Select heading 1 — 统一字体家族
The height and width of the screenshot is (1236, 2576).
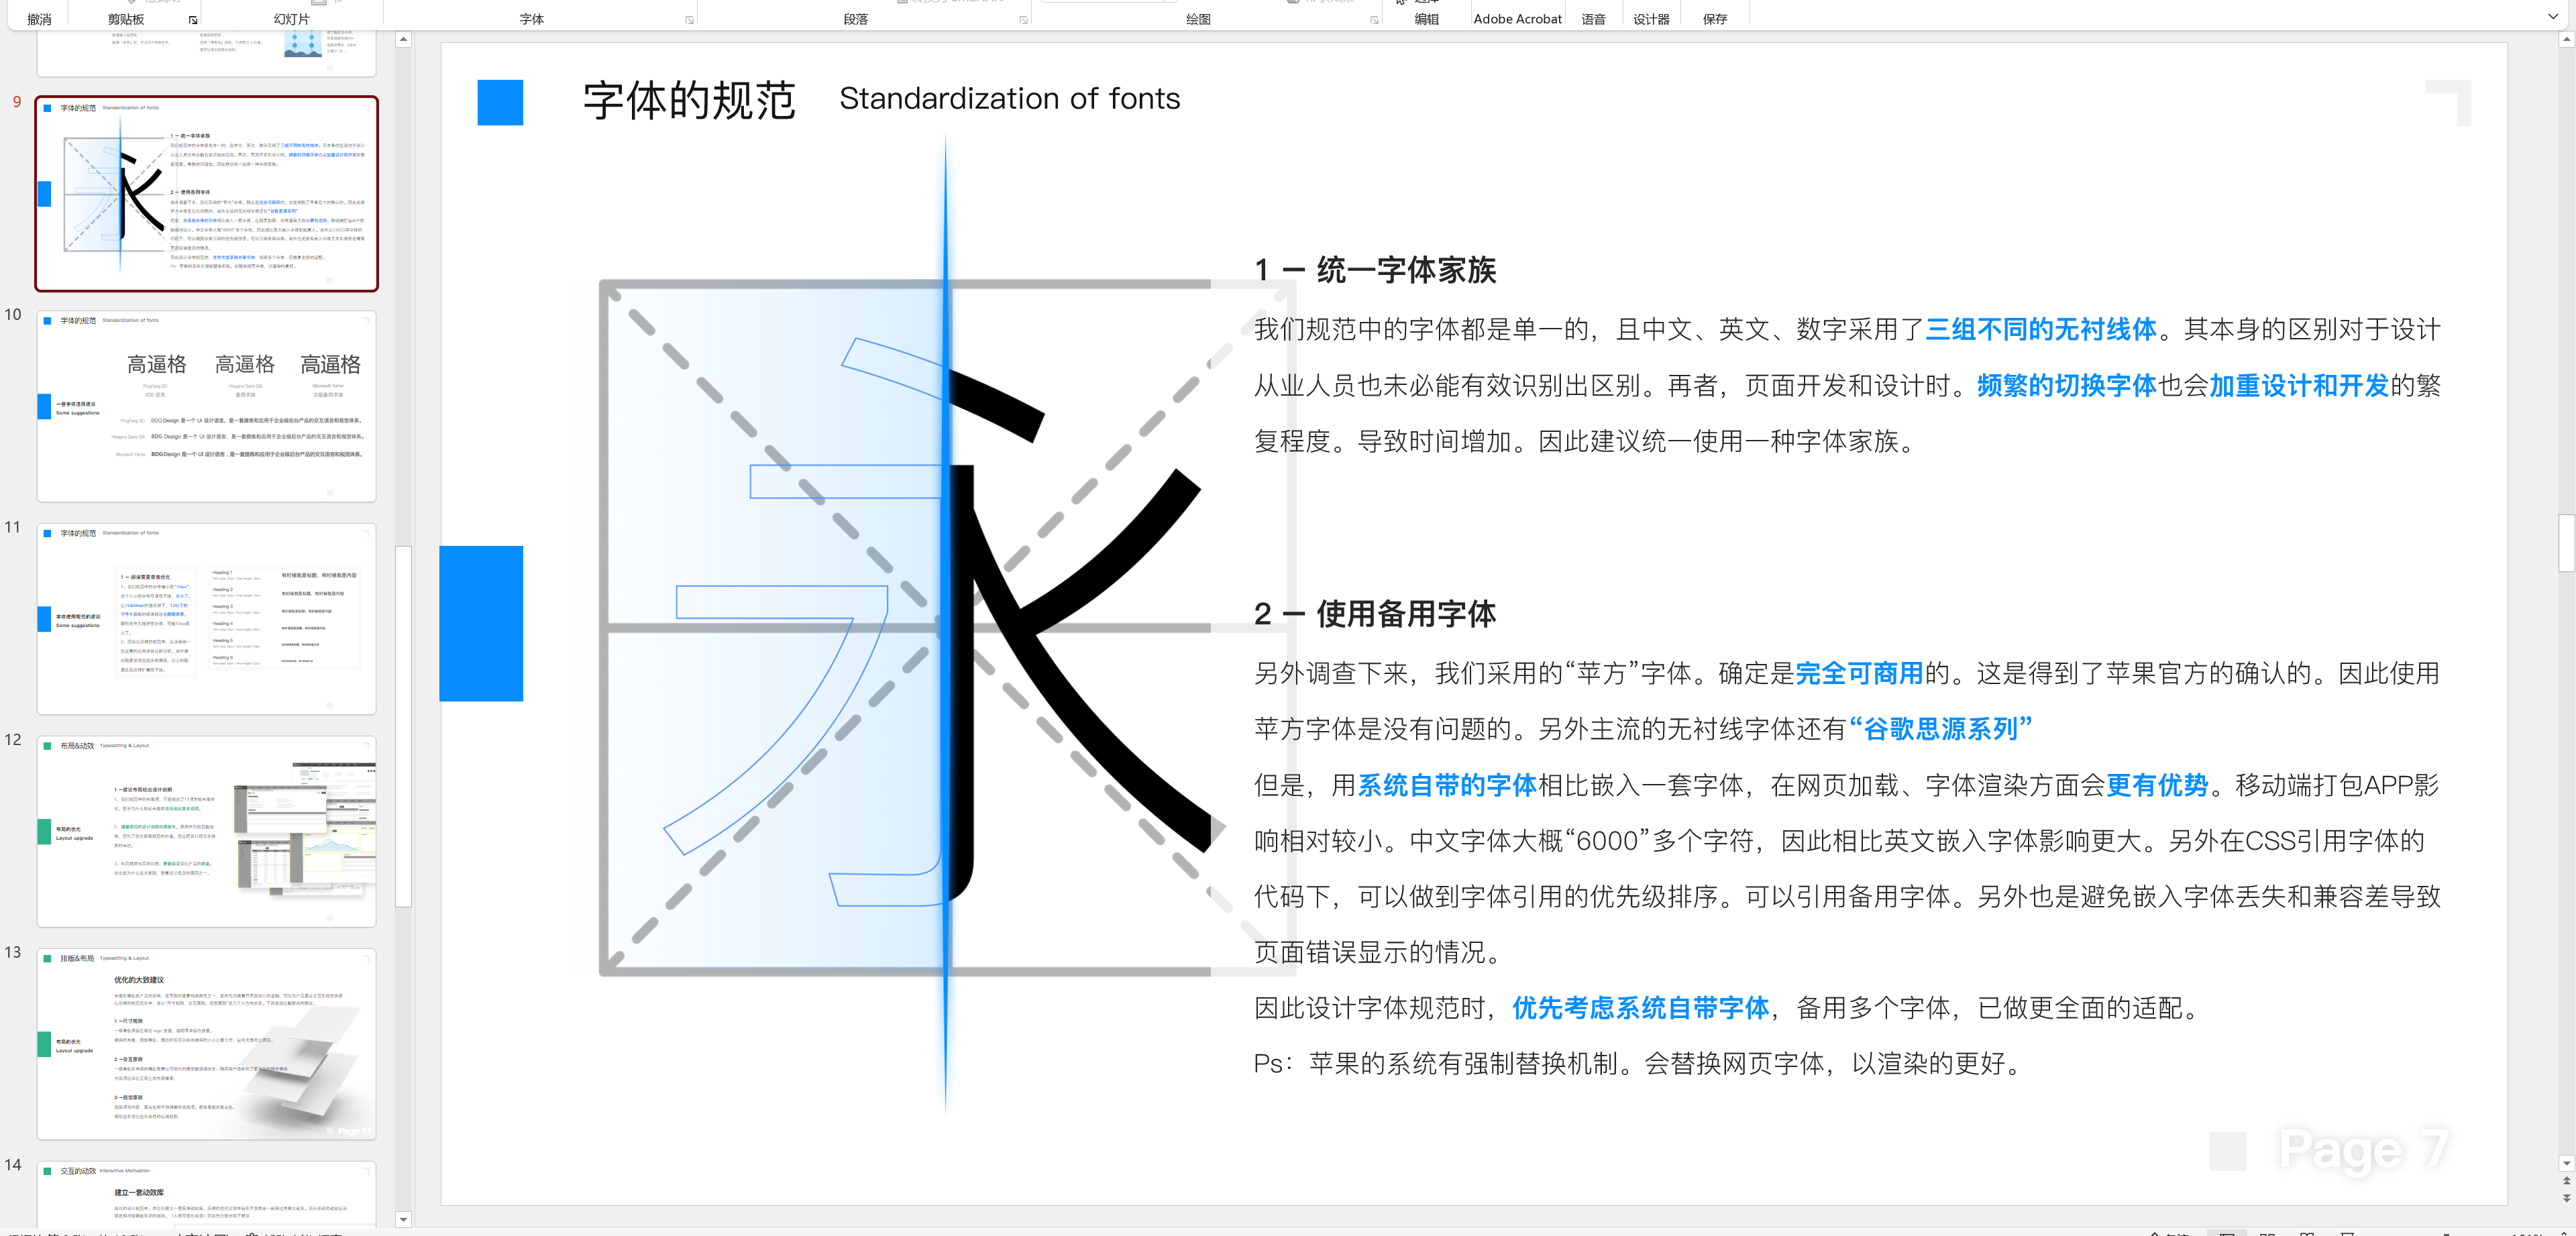tap(1375, 270)
